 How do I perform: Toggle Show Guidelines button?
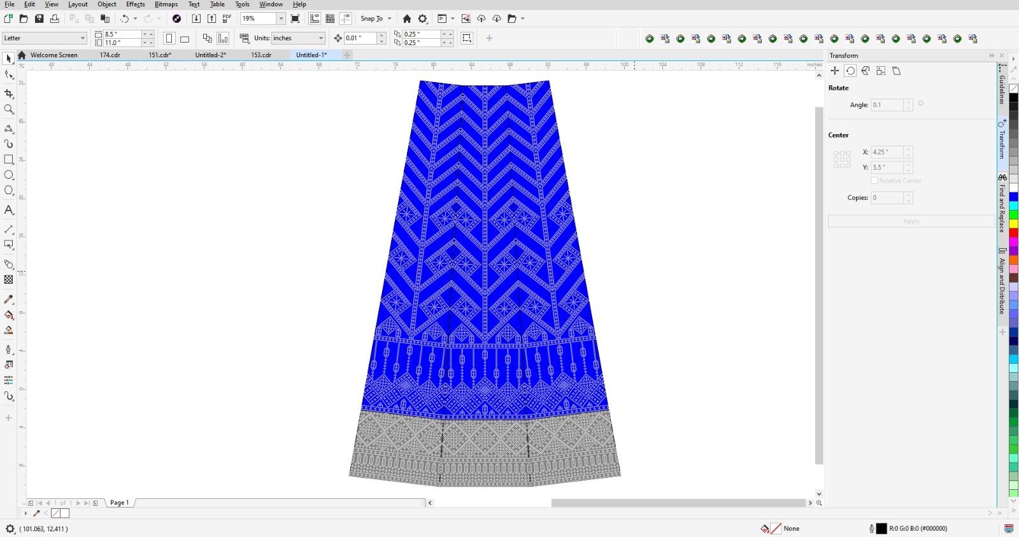(x=346, y=18)
